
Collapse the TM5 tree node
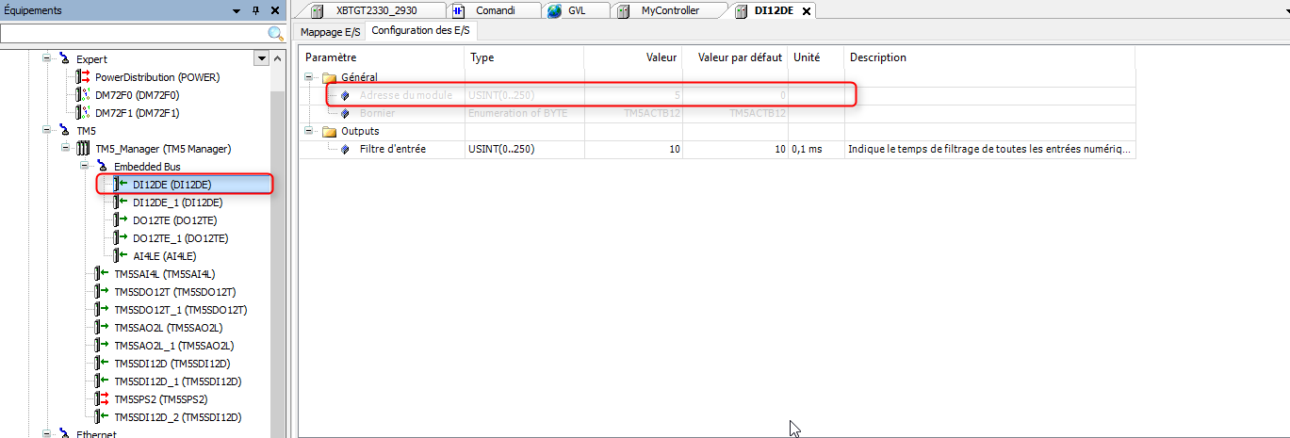pos(46,130)
